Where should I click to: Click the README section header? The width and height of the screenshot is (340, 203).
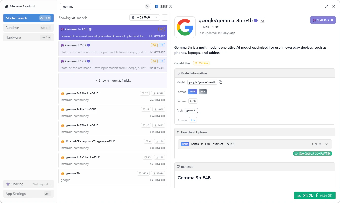(255, 167)
